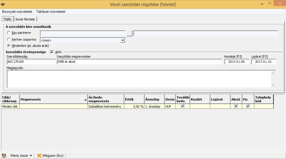Toggle the 'Akció' checkbox in row

click(x=236, y=106)
